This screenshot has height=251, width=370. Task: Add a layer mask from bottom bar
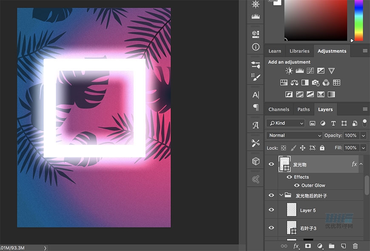coord(307,246)
